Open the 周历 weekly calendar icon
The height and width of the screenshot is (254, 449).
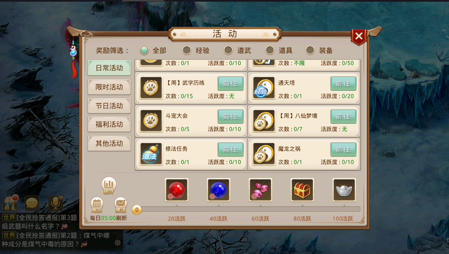[97, 205]
